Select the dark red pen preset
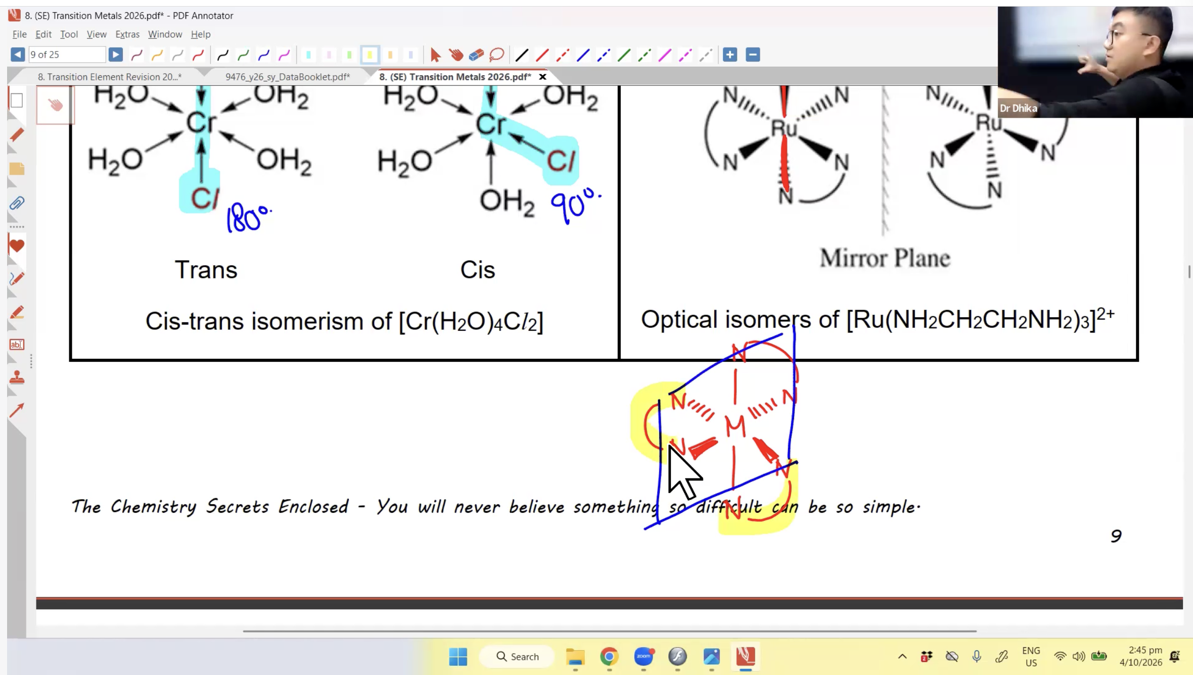This screenshot has height=675, width=1193. (x=136, y=55)
